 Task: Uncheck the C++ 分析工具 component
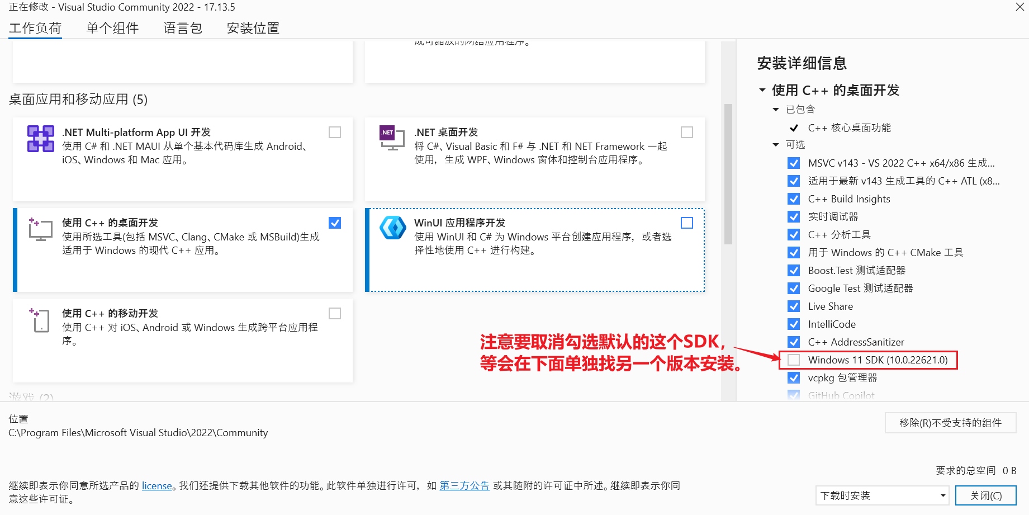794,235
